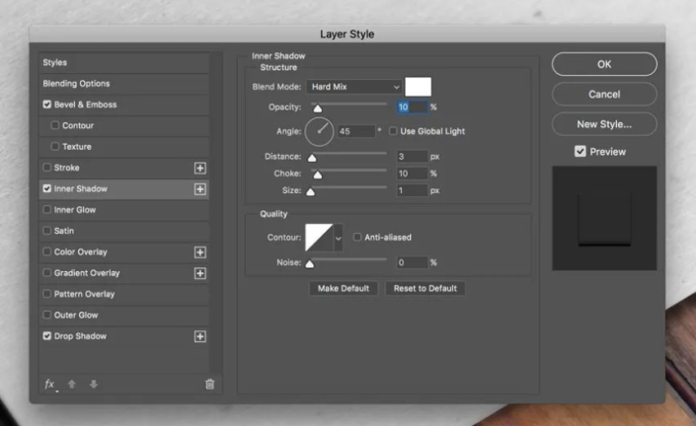Image resolution: width=696 pixels, height=426 pixels.
Task: Uncheck the Inner Shadow checkbox
Action: pyautogui.click(x=47, y=188)
